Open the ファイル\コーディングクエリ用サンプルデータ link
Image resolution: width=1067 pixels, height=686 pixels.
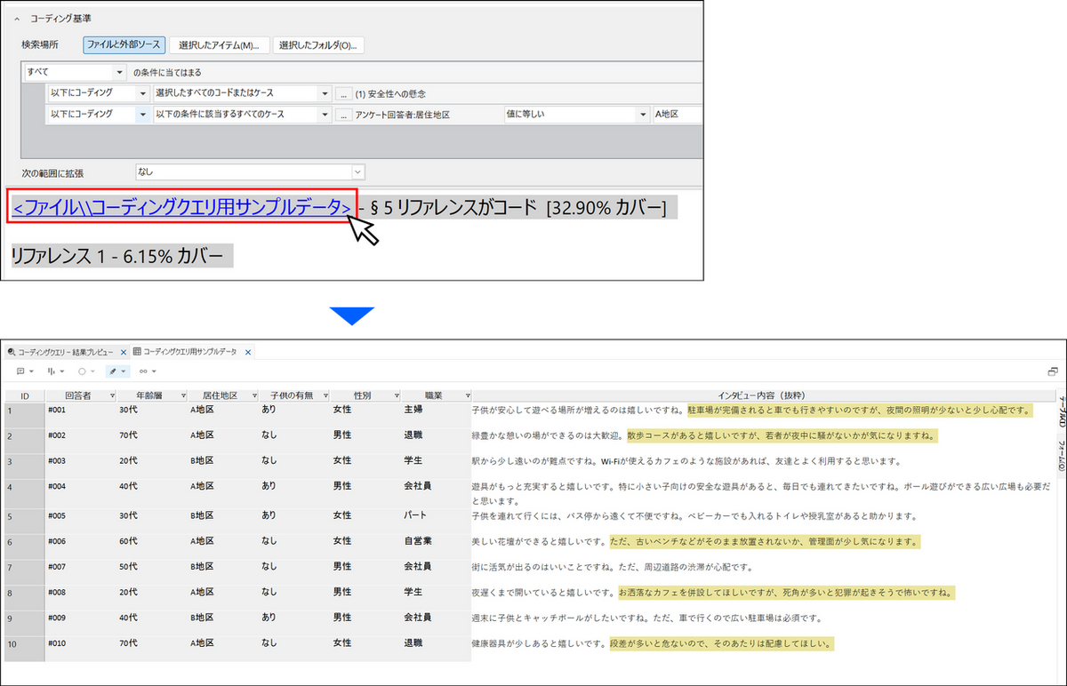(x=181, y=207)
